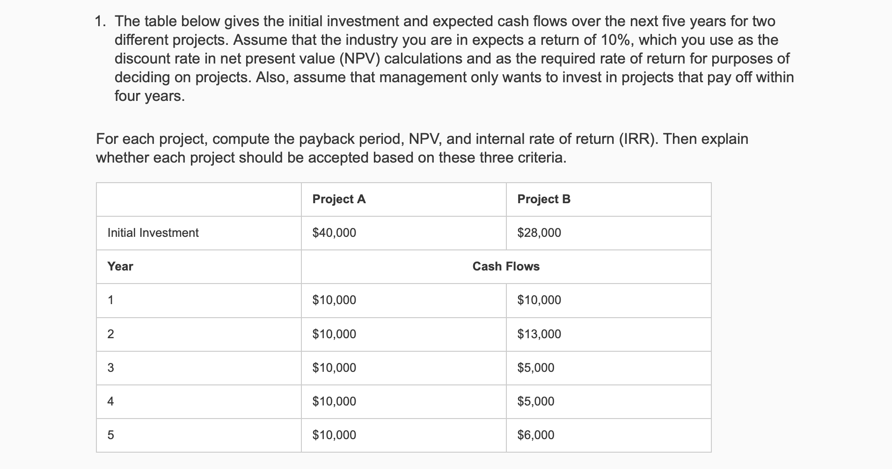Select Project B year 1 $10,000 cell

(539, 300)
